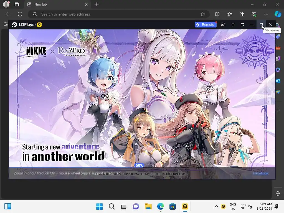Click LDPlayer icon in system tray
The width and height of the screenshot is (284, 213).
pos(223,206)
